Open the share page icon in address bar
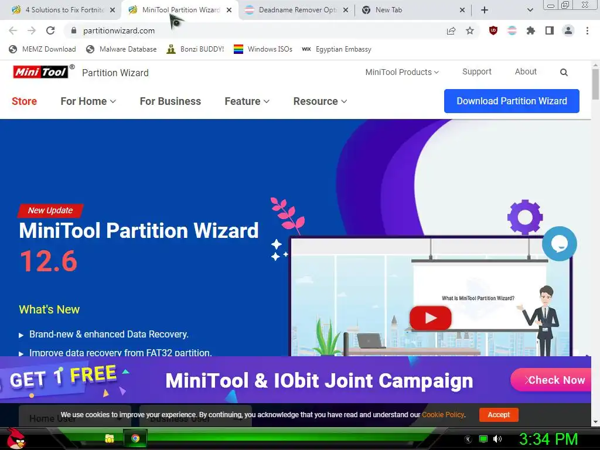 click(x=451, y=30)
